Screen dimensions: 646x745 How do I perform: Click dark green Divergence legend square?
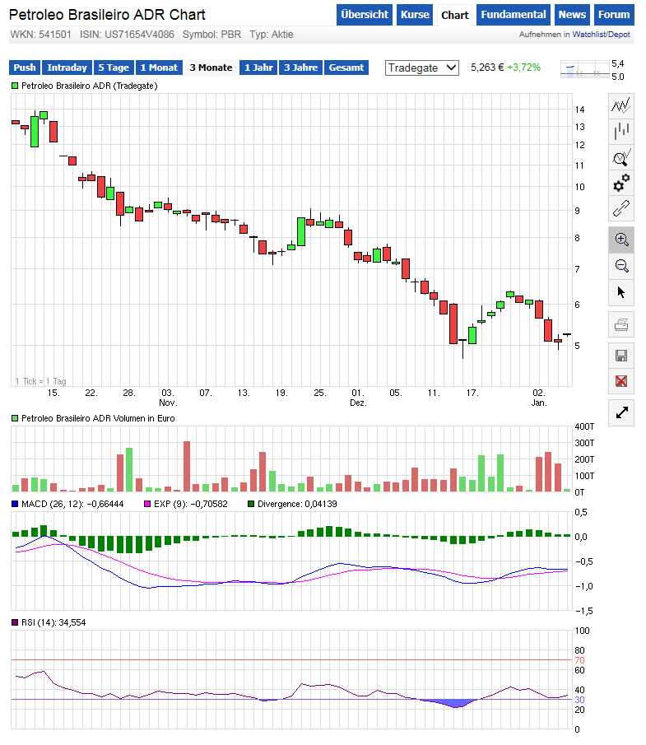tap(251, 504)
